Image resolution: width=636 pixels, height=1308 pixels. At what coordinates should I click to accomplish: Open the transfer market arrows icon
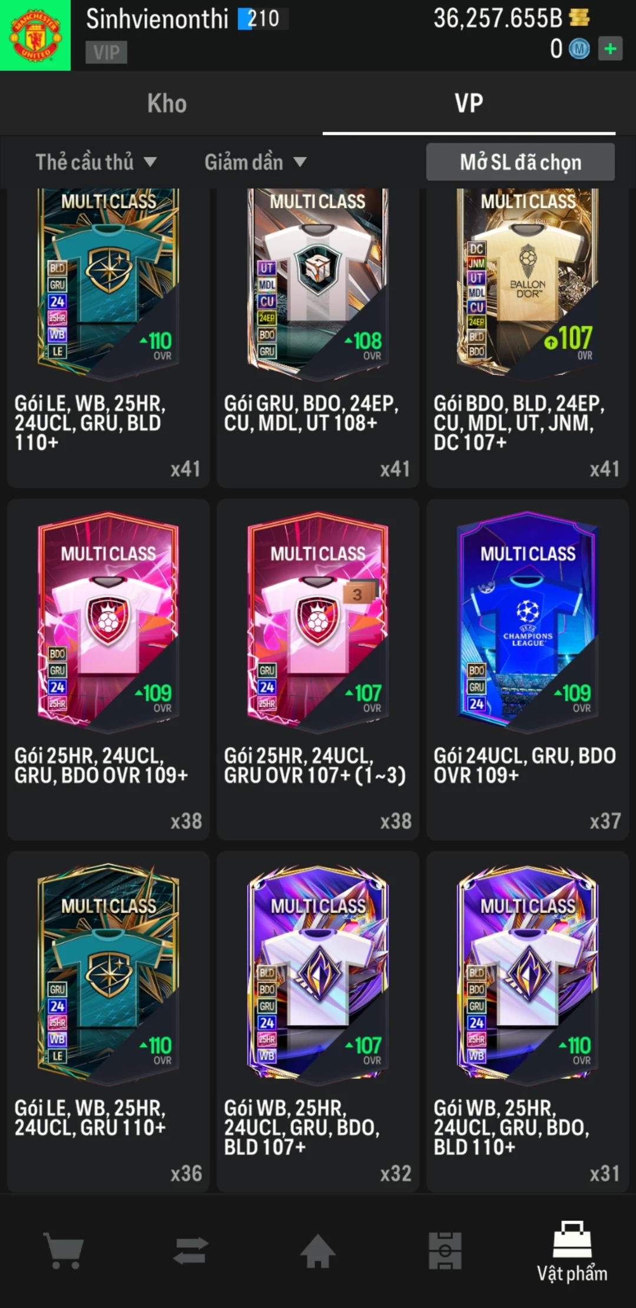(x=191, y=1250)
